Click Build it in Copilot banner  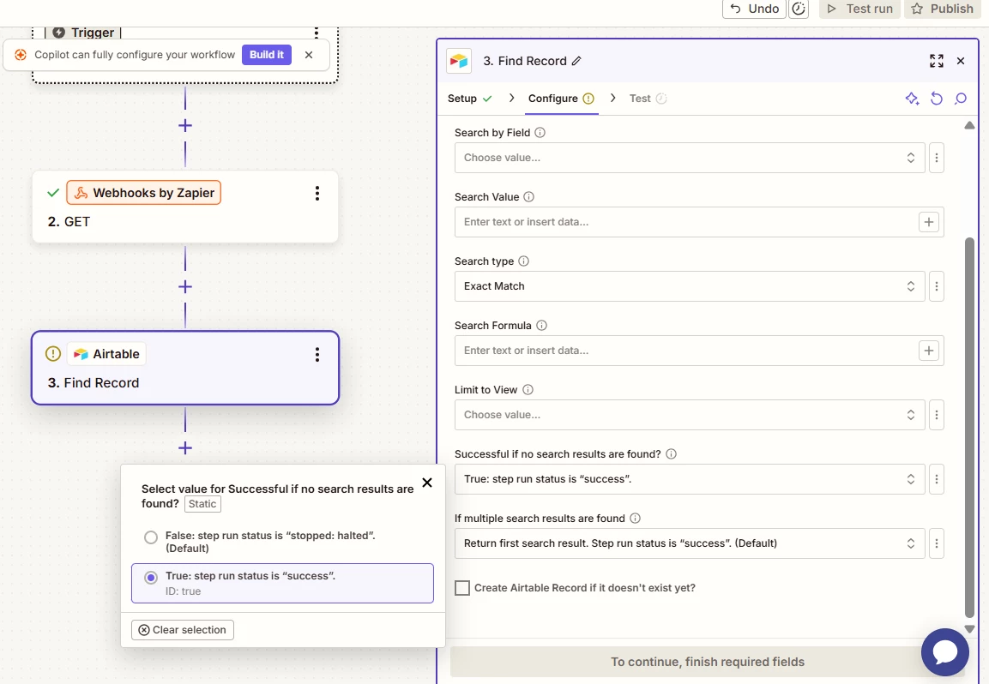point(266,55)
